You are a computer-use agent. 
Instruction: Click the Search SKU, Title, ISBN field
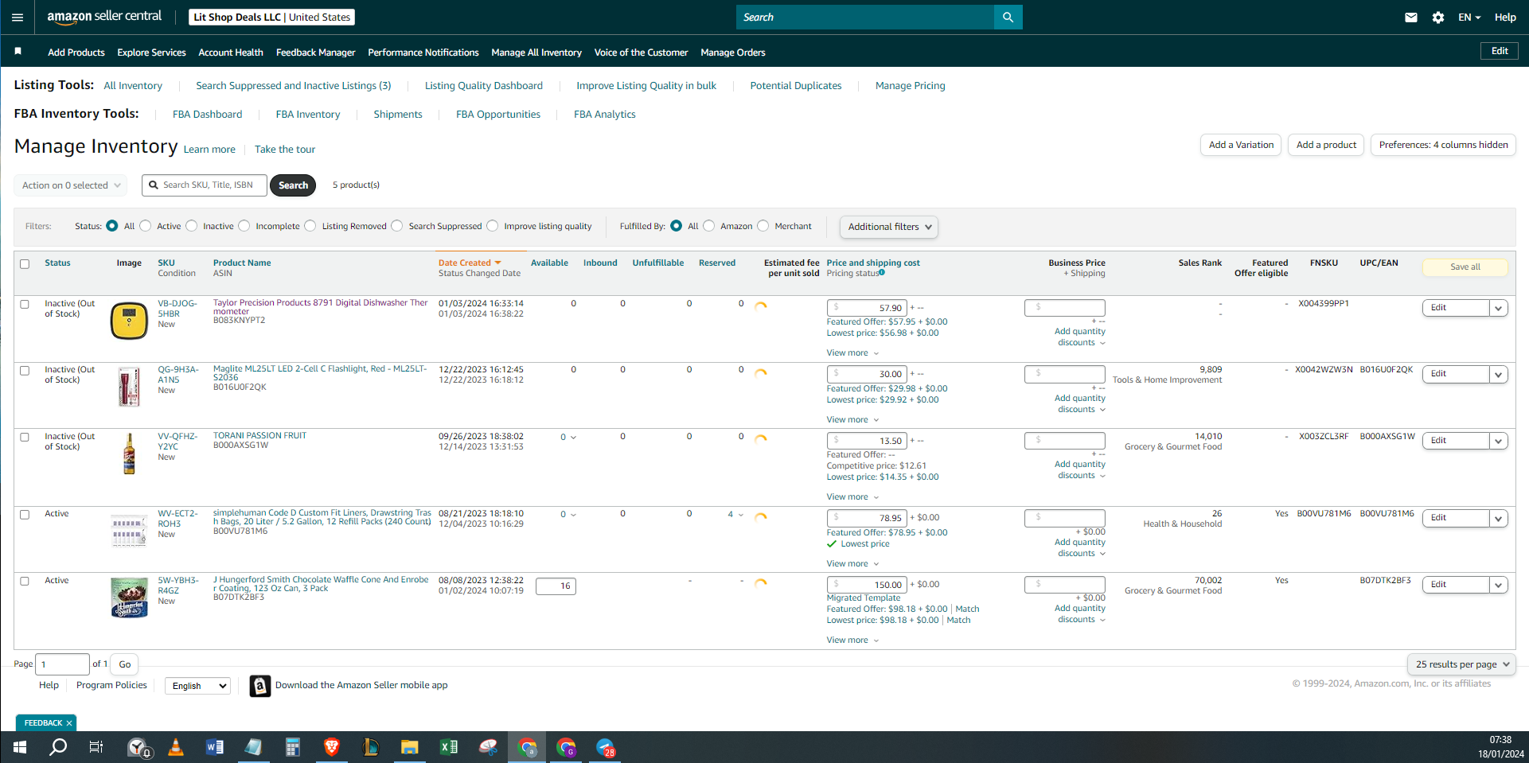[205, 185]
